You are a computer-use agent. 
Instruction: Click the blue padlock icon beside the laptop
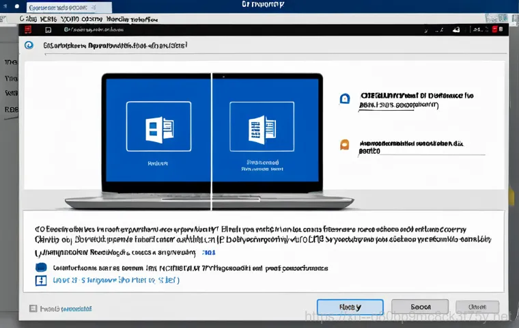345,98
